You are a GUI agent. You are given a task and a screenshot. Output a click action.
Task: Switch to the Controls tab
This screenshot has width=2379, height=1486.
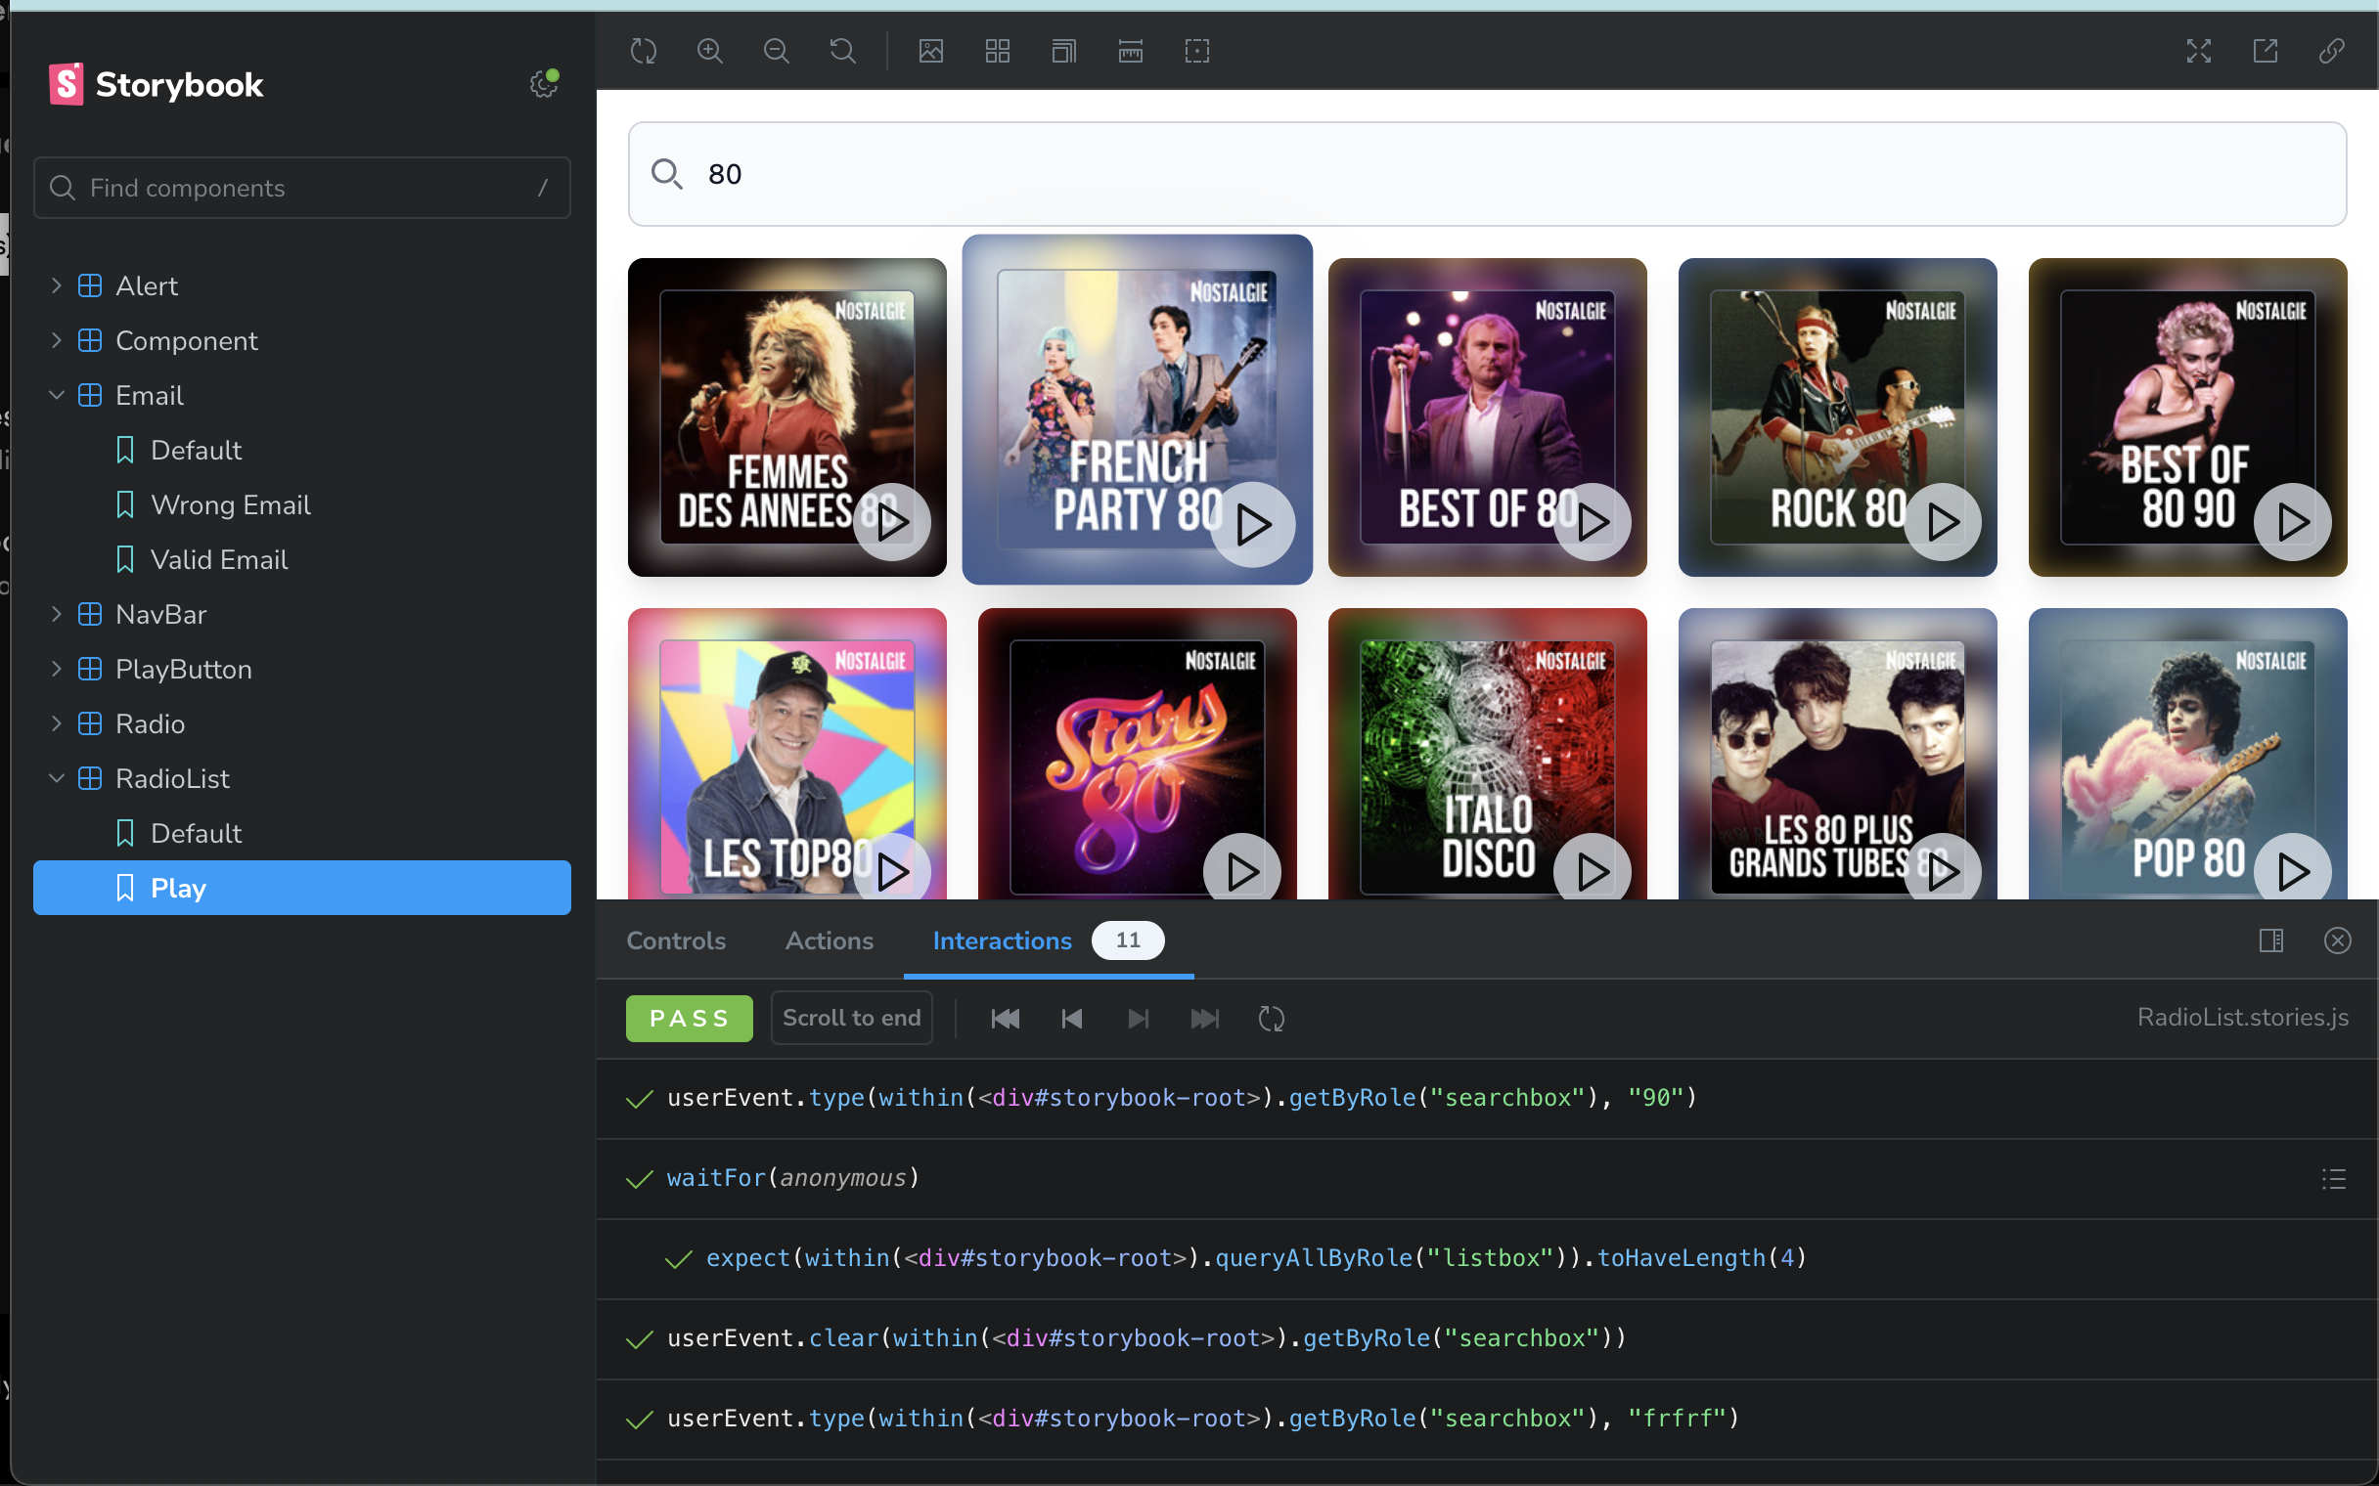point(675,940)
